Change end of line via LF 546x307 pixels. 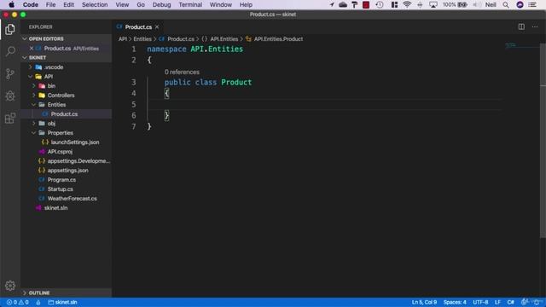[x=497, y=302]
